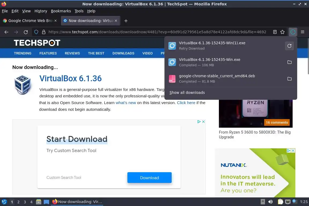The width and height of the screenshot is (309, 206).
Task: Click the blue Download ad button
Action: point(149,178)
